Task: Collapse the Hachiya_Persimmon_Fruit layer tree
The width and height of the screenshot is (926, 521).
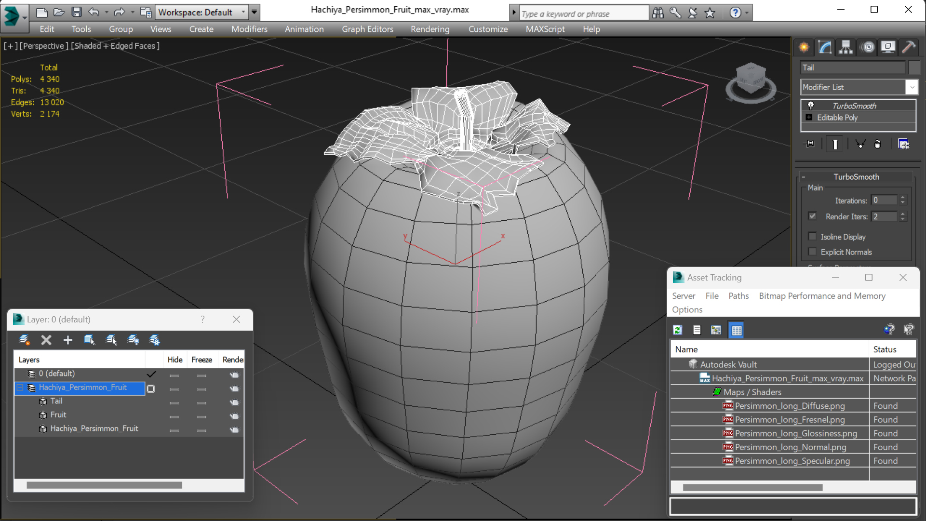Action: (20, 387)
